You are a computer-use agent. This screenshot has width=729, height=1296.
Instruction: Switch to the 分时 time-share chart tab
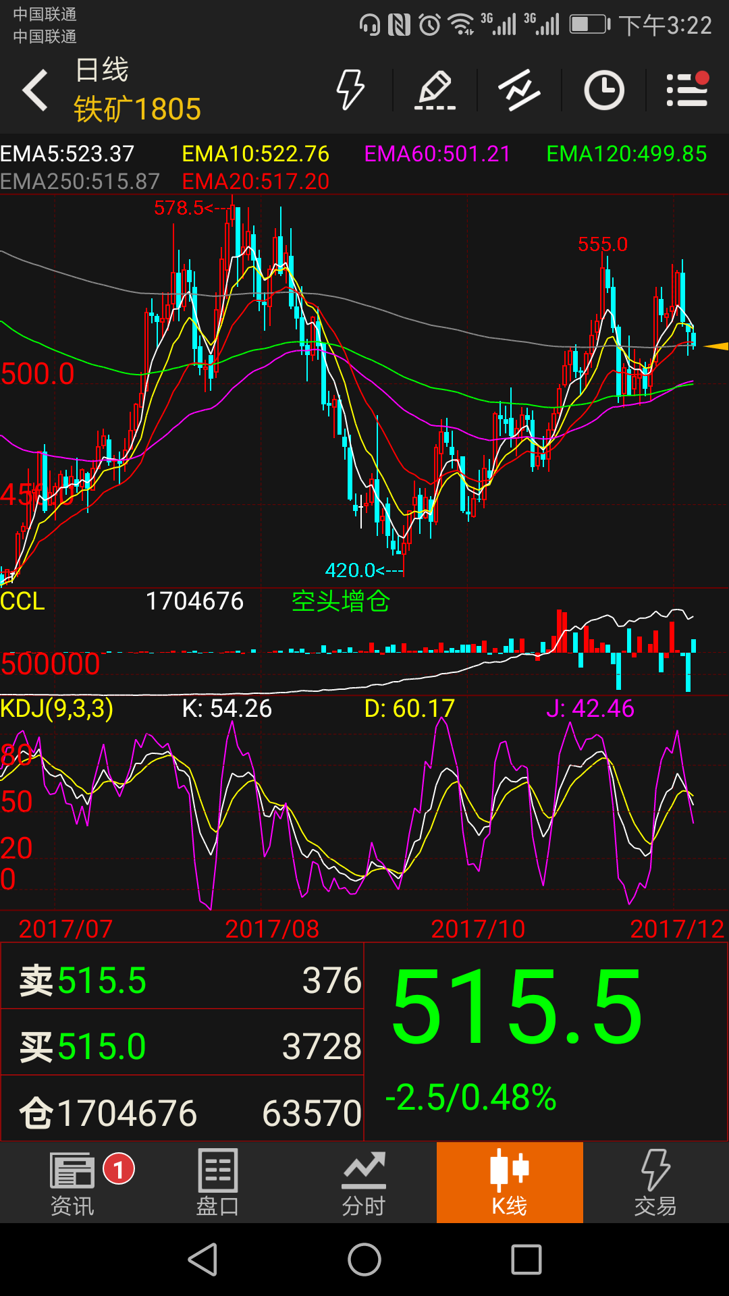point(364,1183)
